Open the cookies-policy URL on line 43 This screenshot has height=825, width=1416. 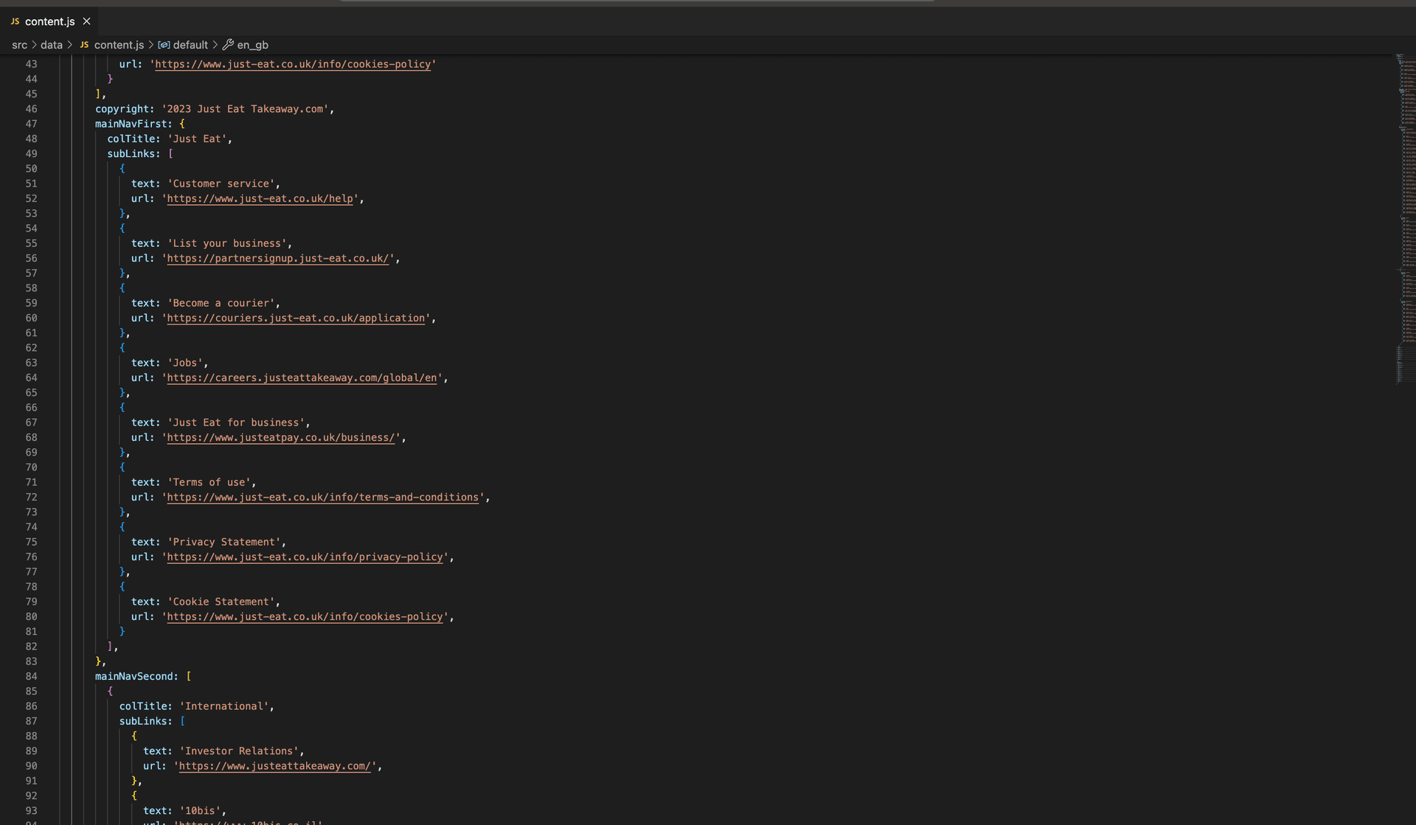(x=293, y=64)
